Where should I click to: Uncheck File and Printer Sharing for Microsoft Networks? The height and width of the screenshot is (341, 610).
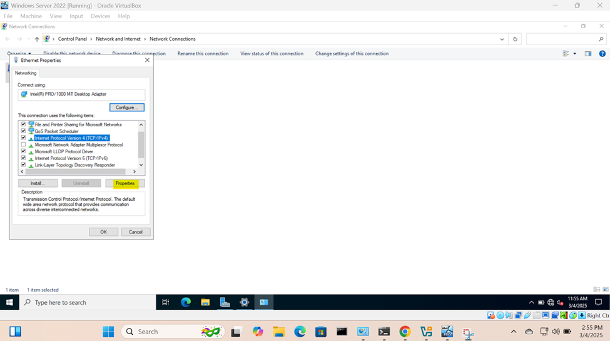coord(23,124)
